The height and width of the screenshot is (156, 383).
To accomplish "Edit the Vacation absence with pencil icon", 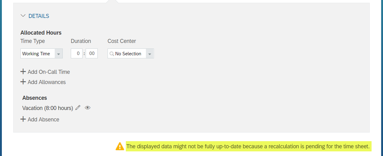I will pos(78,108).
